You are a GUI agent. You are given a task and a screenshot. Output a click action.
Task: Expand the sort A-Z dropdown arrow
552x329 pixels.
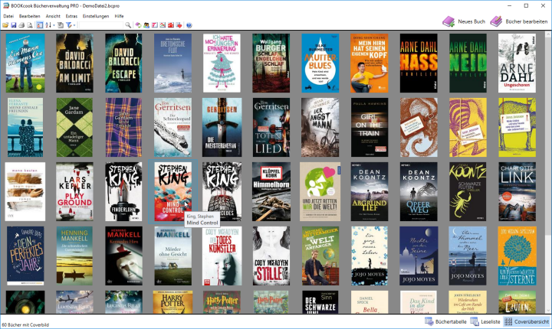click(x=54, y=25)
